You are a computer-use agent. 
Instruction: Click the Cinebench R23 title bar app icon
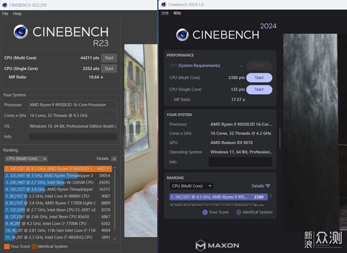[x=4, y=5]
